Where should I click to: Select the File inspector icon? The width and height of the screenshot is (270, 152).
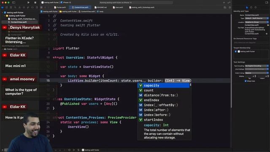[x=247, y=8]
